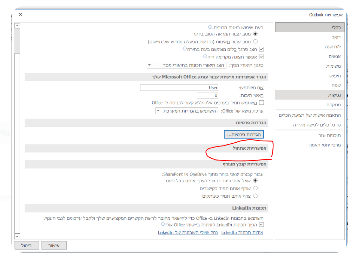Open the 'אודות תכונות LinkedIn' link
This screenshot has width=357, height=259.
click(x=242, y=232)
